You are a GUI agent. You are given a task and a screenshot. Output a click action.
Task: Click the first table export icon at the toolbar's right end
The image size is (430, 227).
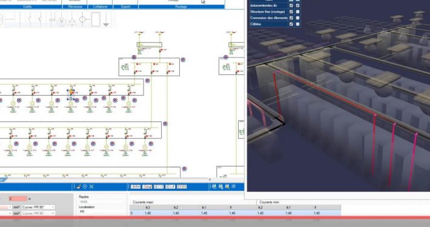[x=214, y=186]
